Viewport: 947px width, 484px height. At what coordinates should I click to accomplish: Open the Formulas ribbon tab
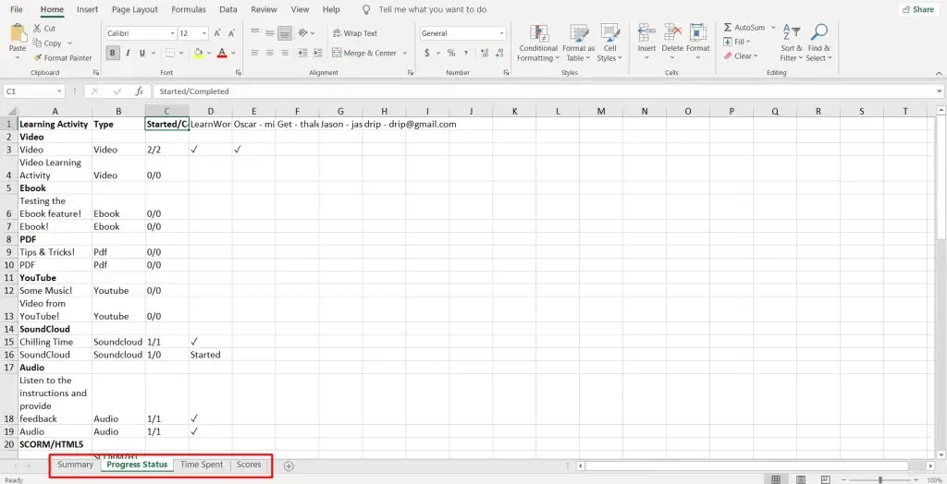coord(189,9)
